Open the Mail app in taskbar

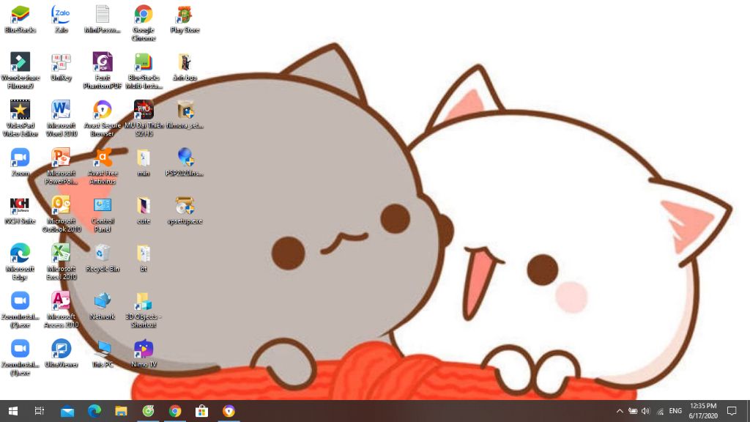pos(67,411)
